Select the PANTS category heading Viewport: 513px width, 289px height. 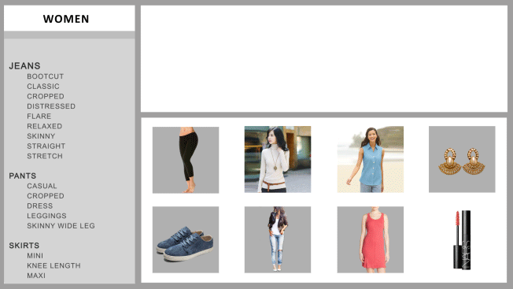click(22, 176)
